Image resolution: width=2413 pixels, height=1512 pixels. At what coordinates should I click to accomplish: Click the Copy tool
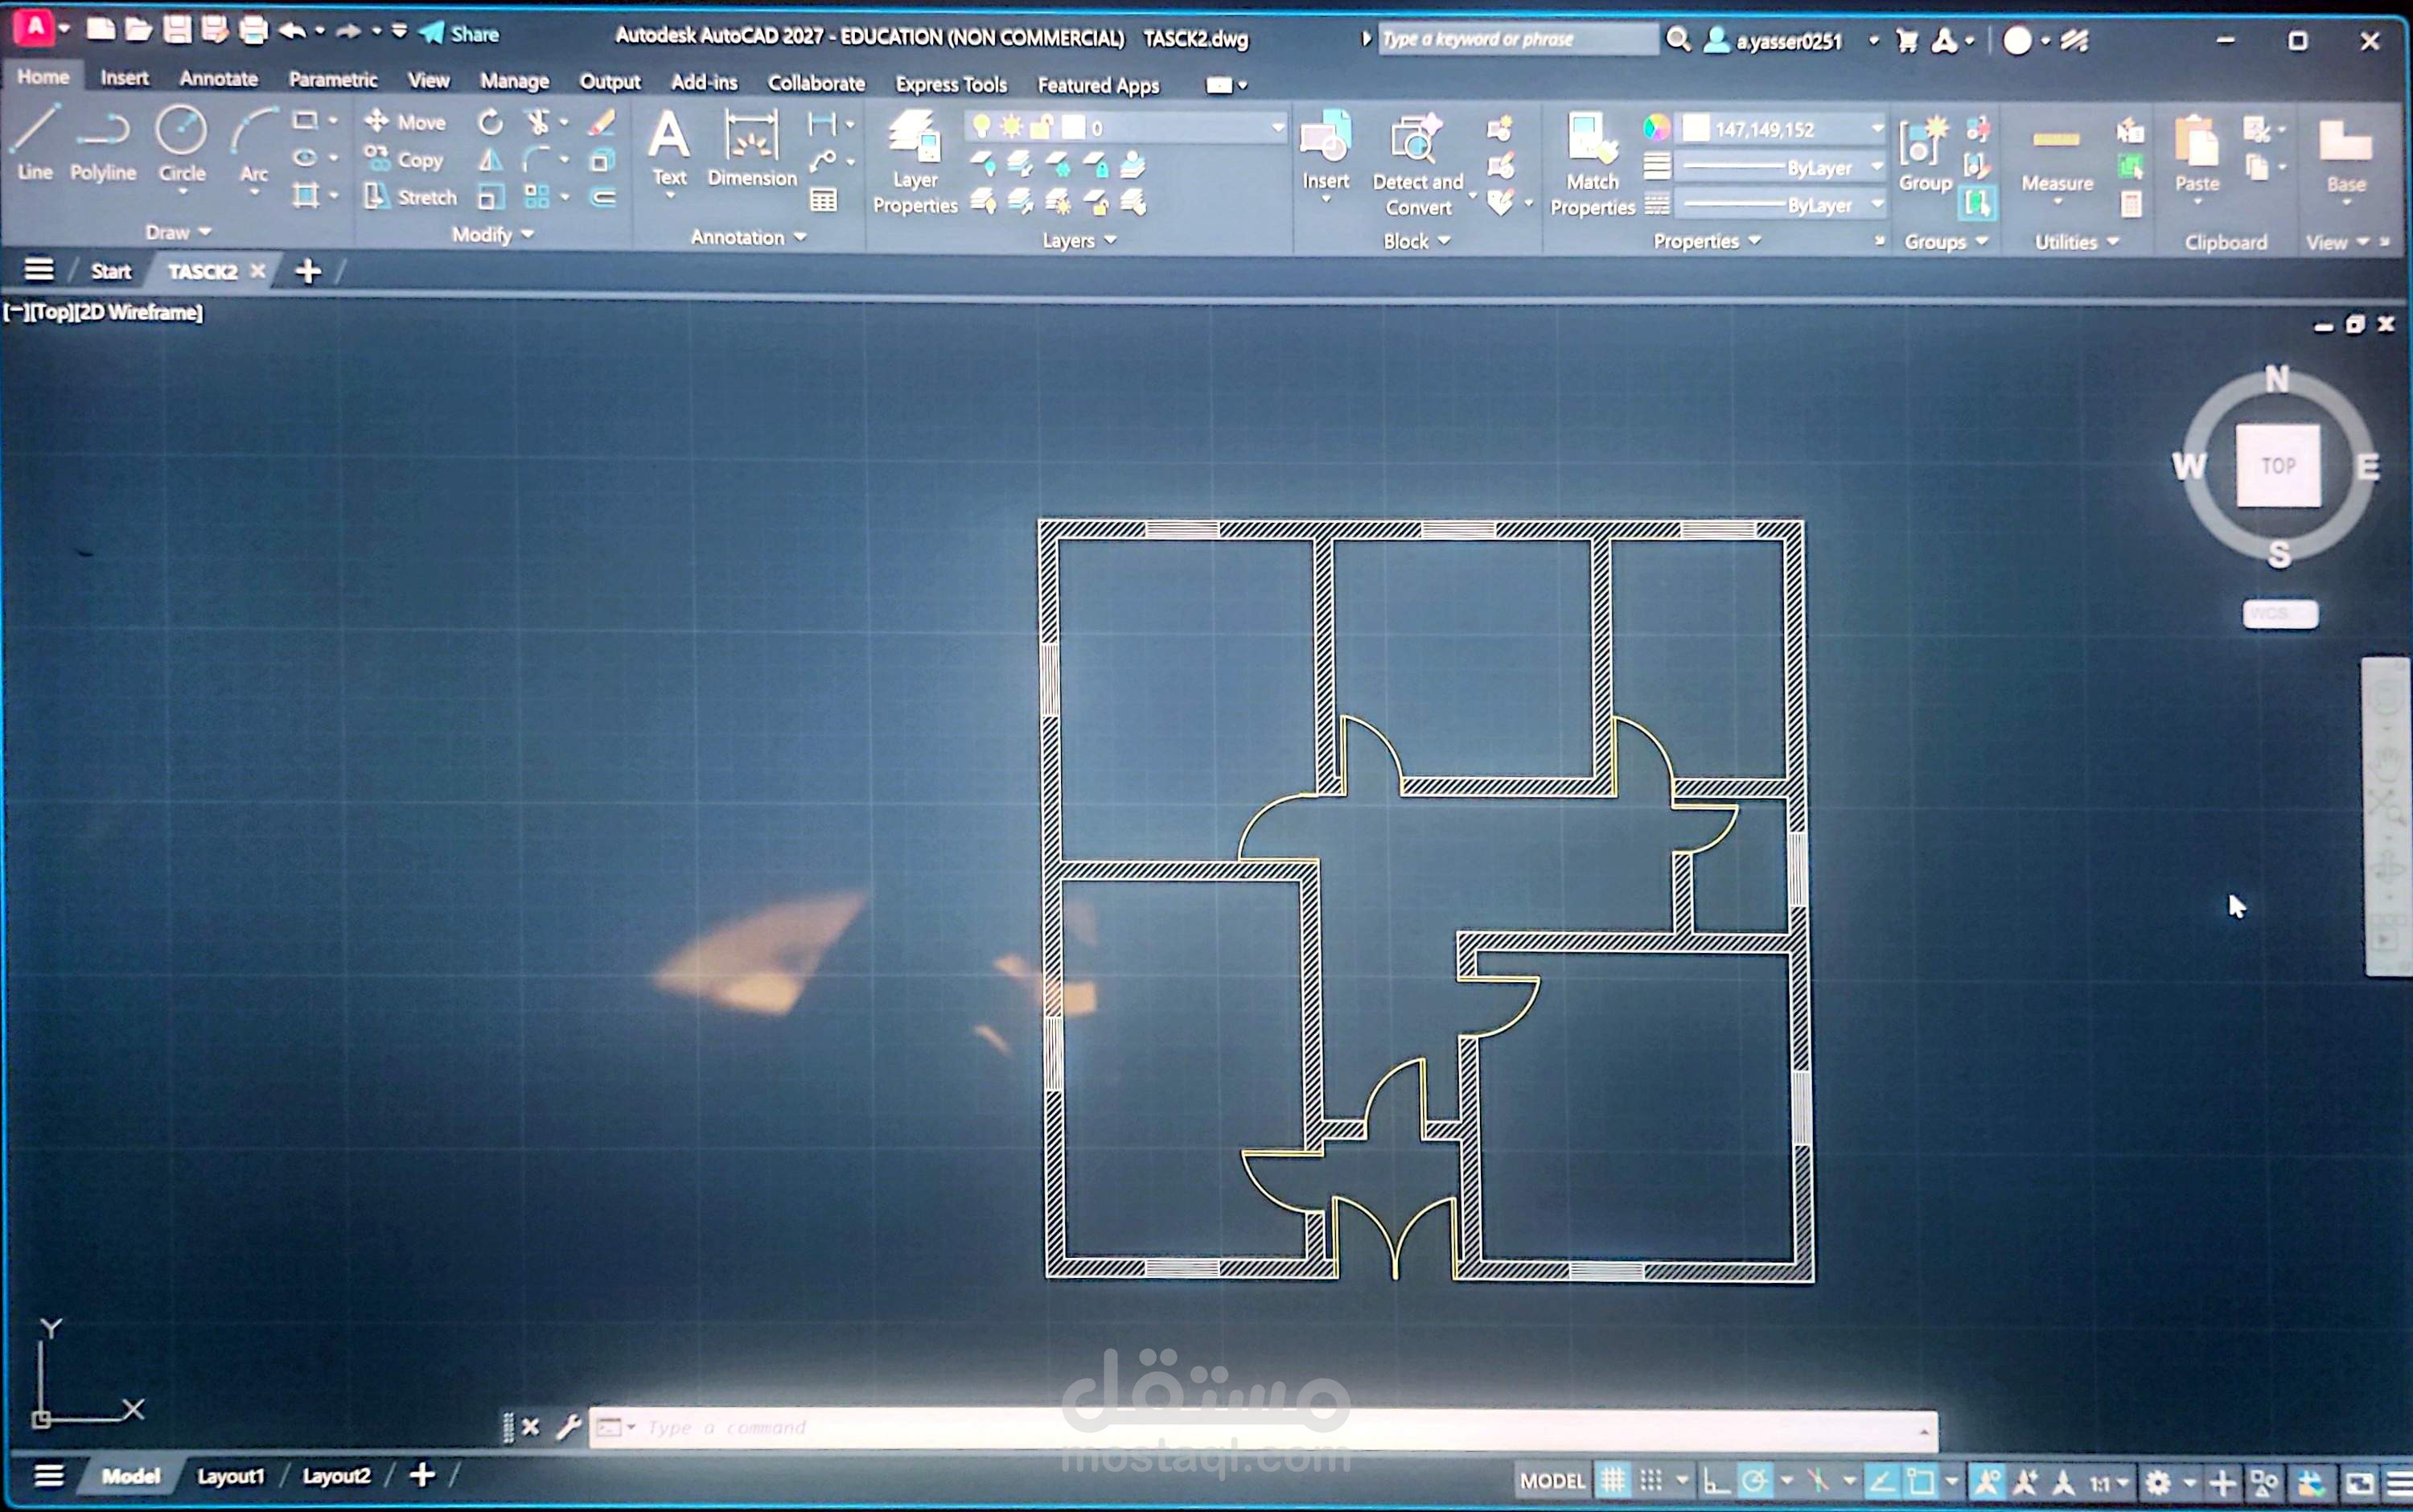pyautogui.click(x=405, y=159)
